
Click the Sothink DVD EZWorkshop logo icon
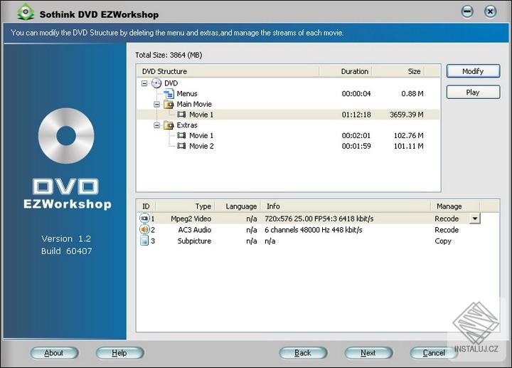click(26, 12)
